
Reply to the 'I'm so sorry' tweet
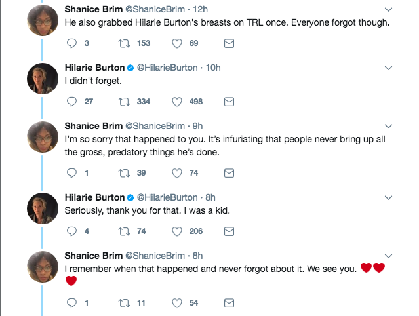pos(71,173)
